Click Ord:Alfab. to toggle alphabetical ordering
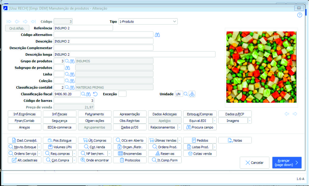The width and height of the screenshot is (309, 186). (17, 28)
